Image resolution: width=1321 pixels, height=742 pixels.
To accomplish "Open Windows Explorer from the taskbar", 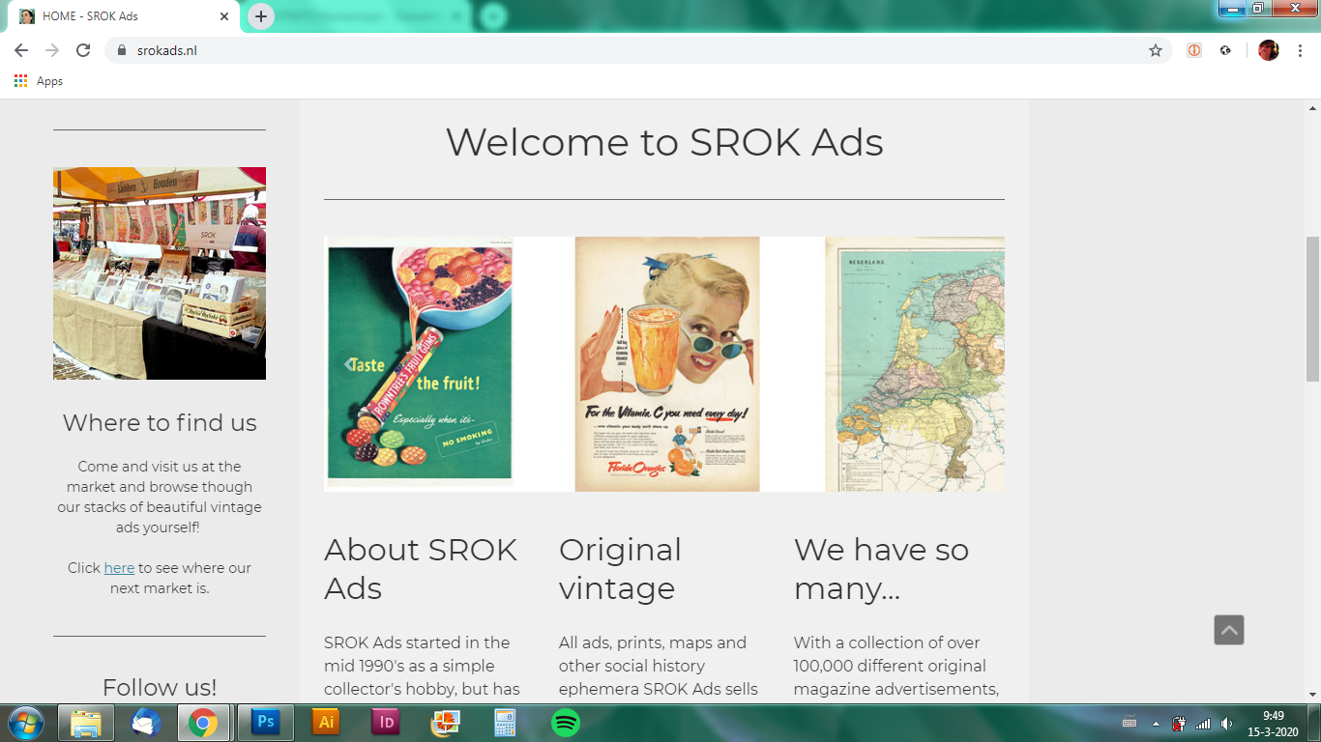I will 85,723.
